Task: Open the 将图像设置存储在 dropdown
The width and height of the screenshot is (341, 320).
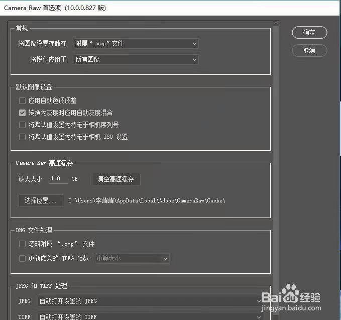Action: coord(136,44)
